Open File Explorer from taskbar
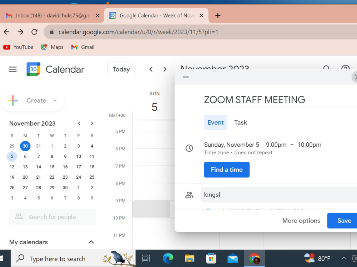 click(190, 258)
